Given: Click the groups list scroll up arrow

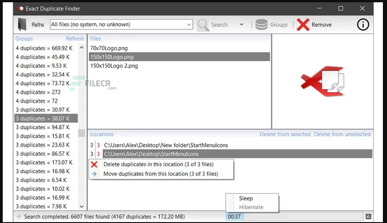Looking at the screenshot, I should (82, 48).
